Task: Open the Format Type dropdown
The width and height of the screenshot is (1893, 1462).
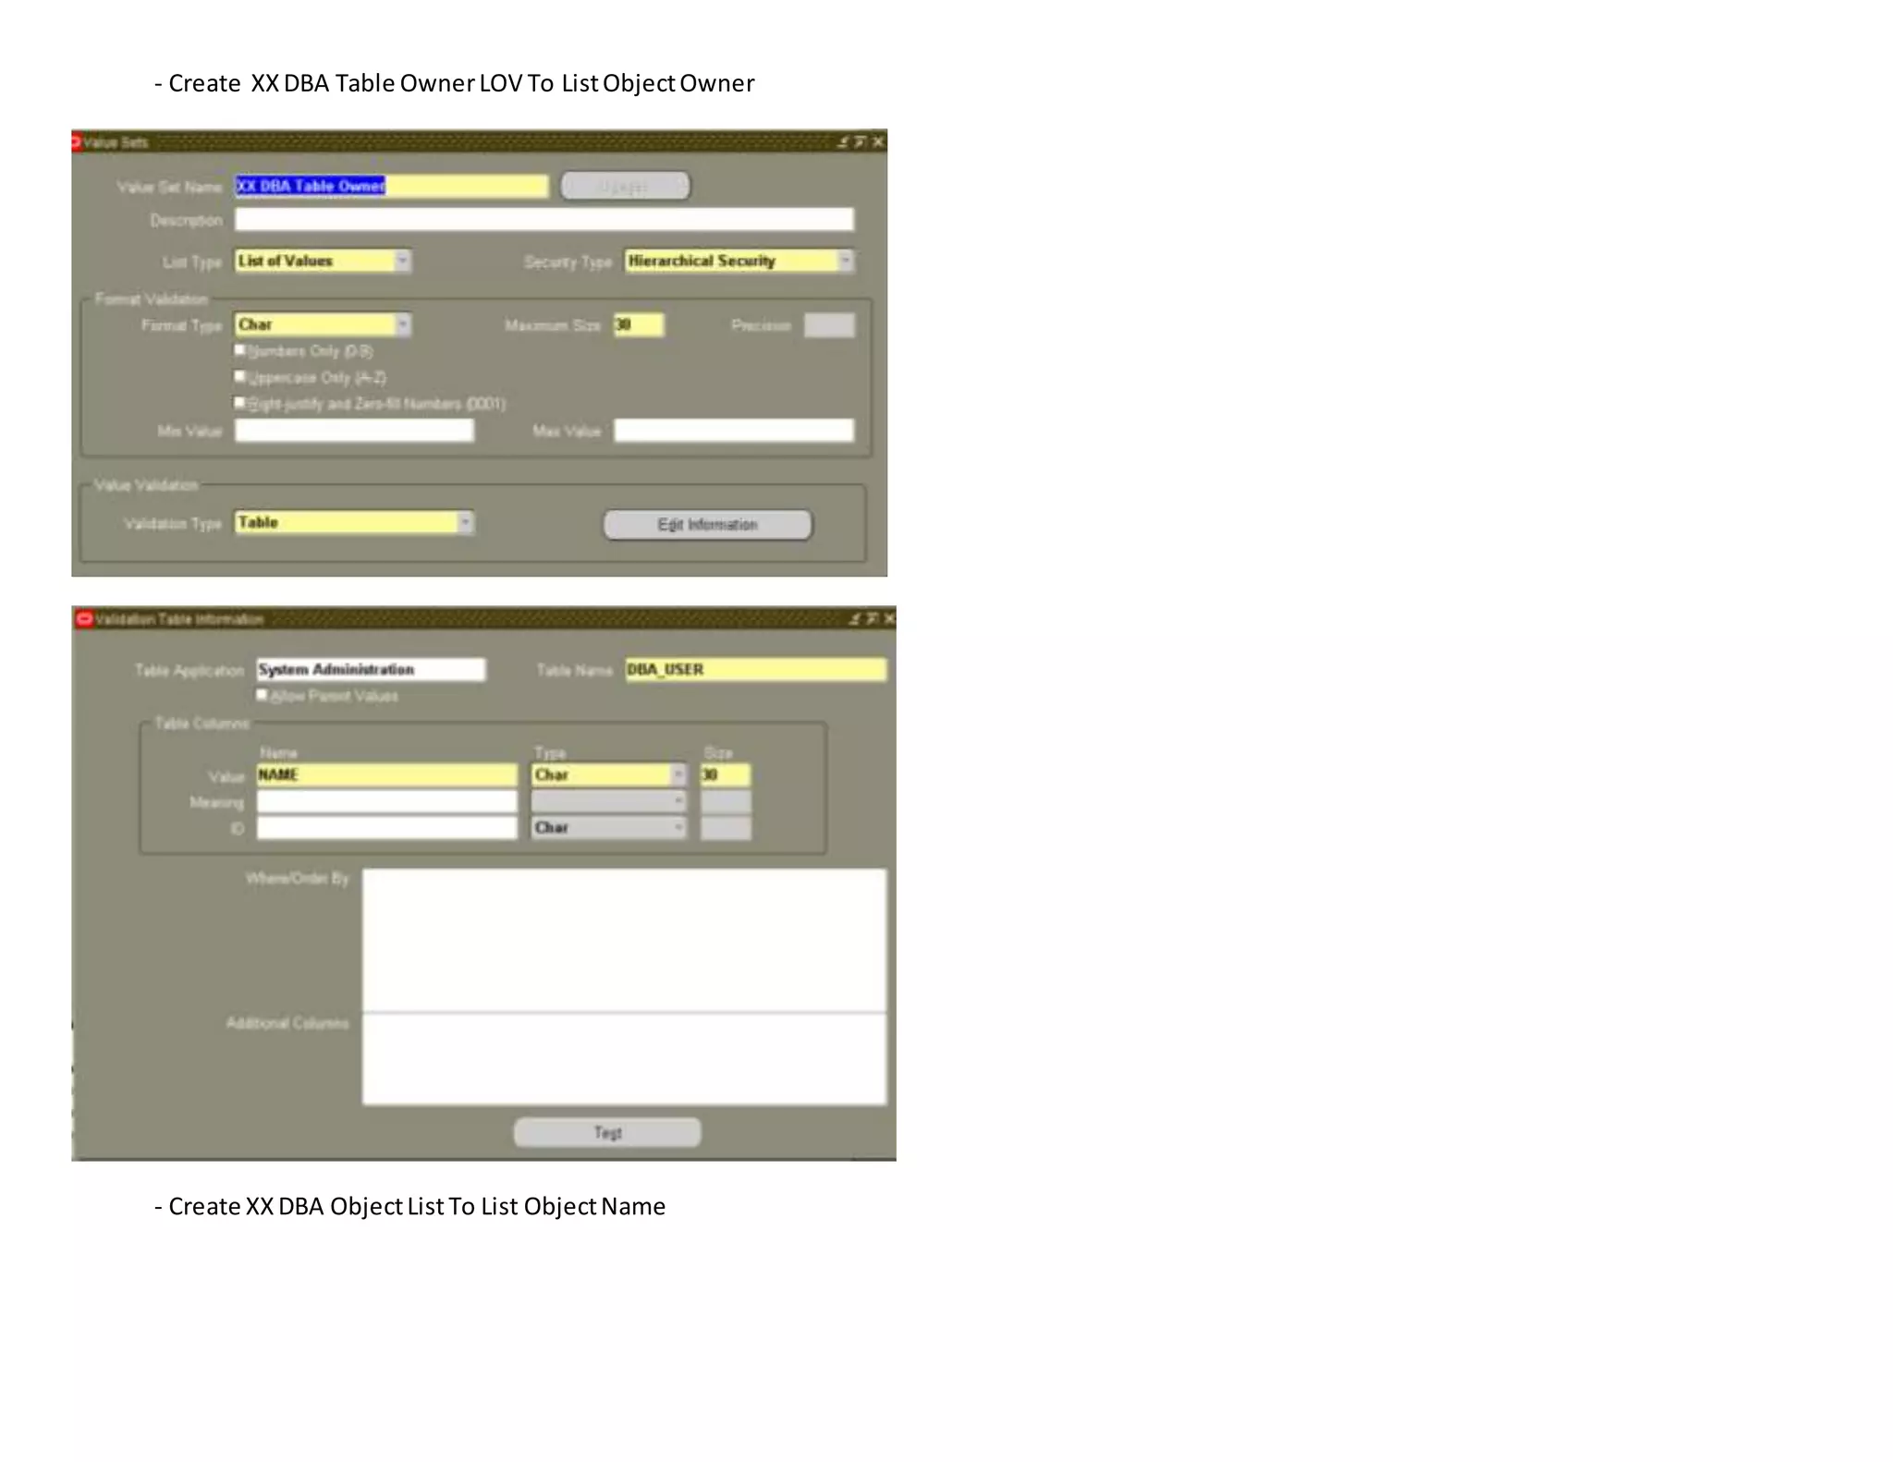Action: (x=402, y=324)
